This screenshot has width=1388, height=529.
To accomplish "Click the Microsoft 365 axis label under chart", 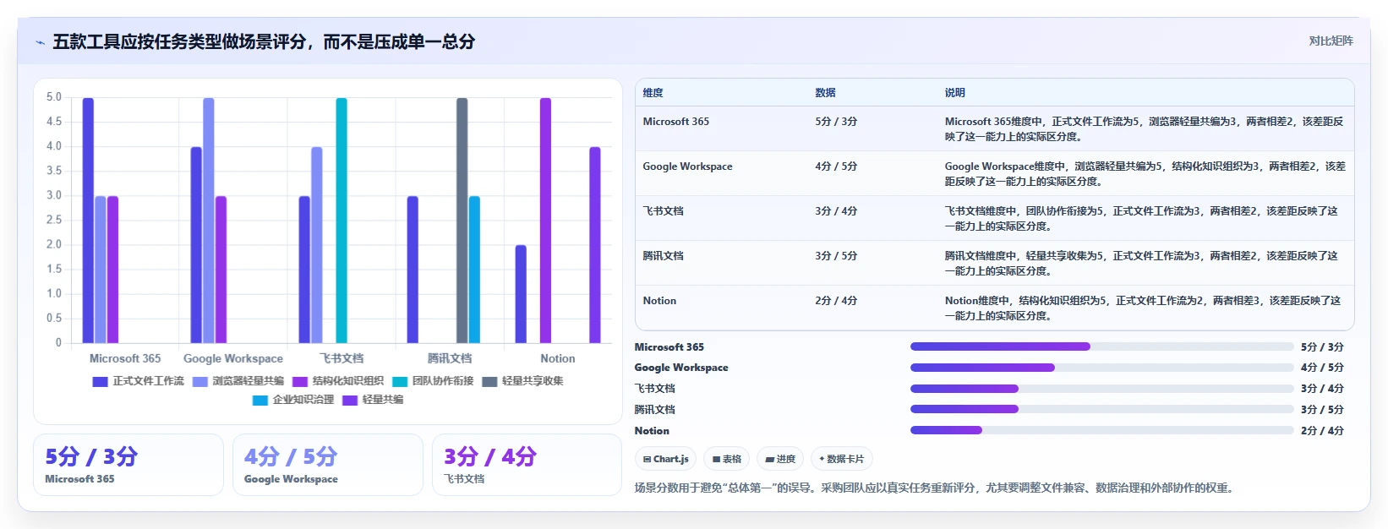I will point(125,358).
